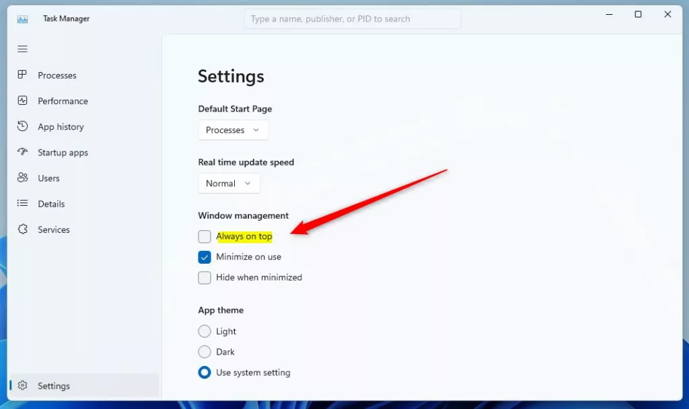Click the Processes sidebar icon
Viewport: 689px width, 409px height.
(22, 75)
